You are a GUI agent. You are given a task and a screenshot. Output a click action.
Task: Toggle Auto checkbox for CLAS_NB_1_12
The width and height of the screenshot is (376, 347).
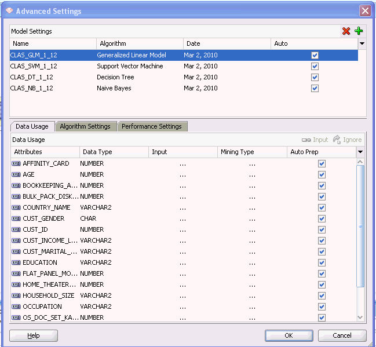315,89
